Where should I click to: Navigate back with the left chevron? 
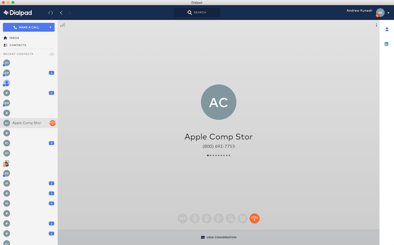point(61,12)
